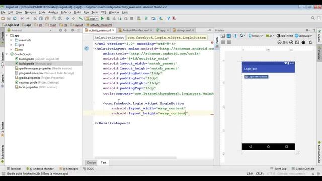Image resolution: width=322 pixels, height=181 pixels.
Task: Select gradle-wrapper.properties in project tree
Action: [44, 68]
